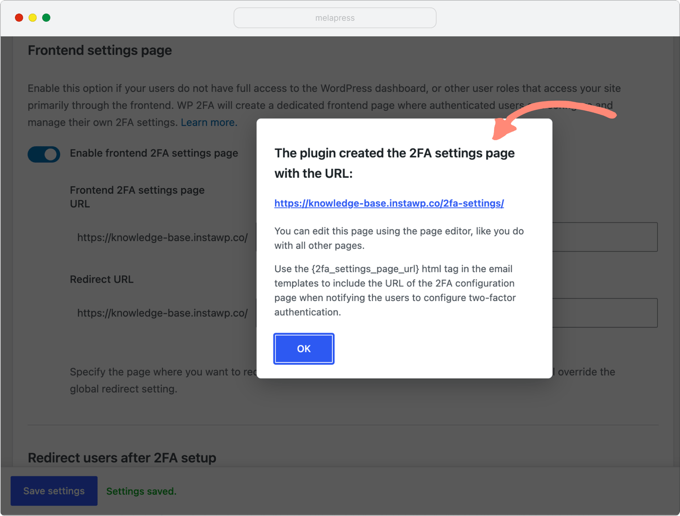This screenshot has width=680, height=516.
Task: Click the Redirect URL input field
Action: point(457,313)
